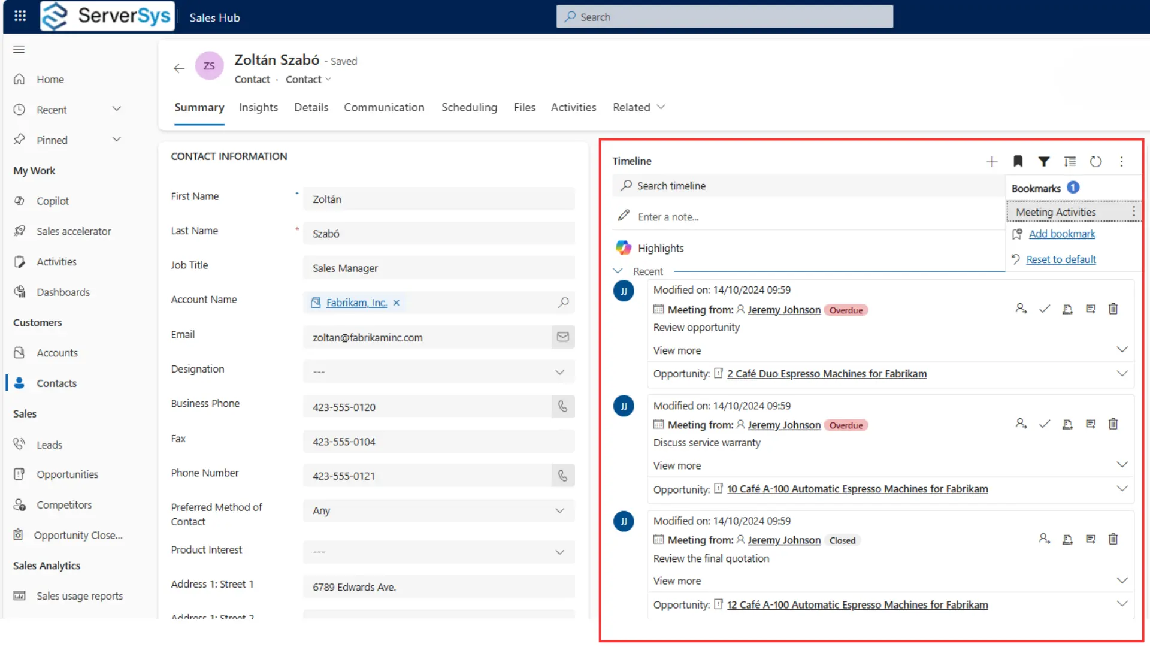1150x647 pixels.
Task: Assign the Review opportunity meeting
Action: [x=1021, y=309]
